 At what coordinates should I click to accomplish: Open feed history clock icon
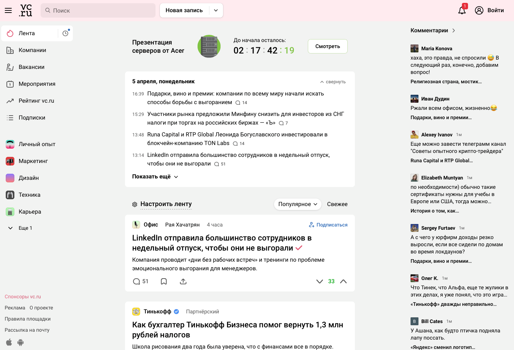click(65, 33)
